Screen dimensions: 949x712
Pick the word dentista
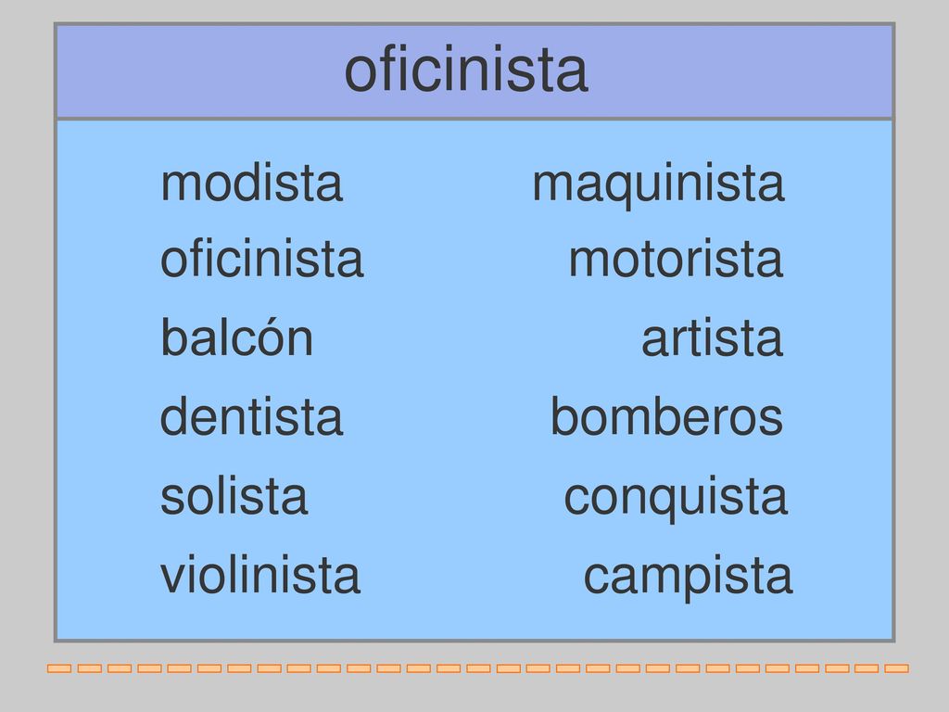251,416
